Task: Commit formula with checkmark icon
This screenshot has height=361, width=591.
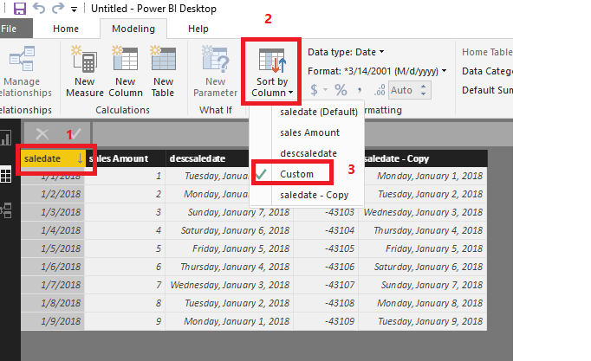Action: [x=76, y=133]
